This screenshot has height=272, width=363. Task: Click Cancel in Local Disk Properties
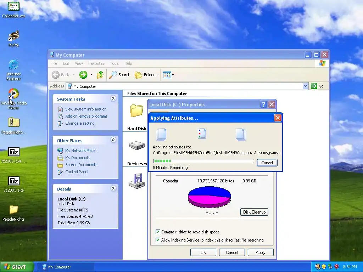[232, 252]
